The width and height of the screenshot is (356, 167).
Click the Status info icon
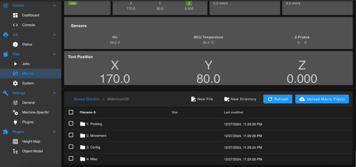15,44
